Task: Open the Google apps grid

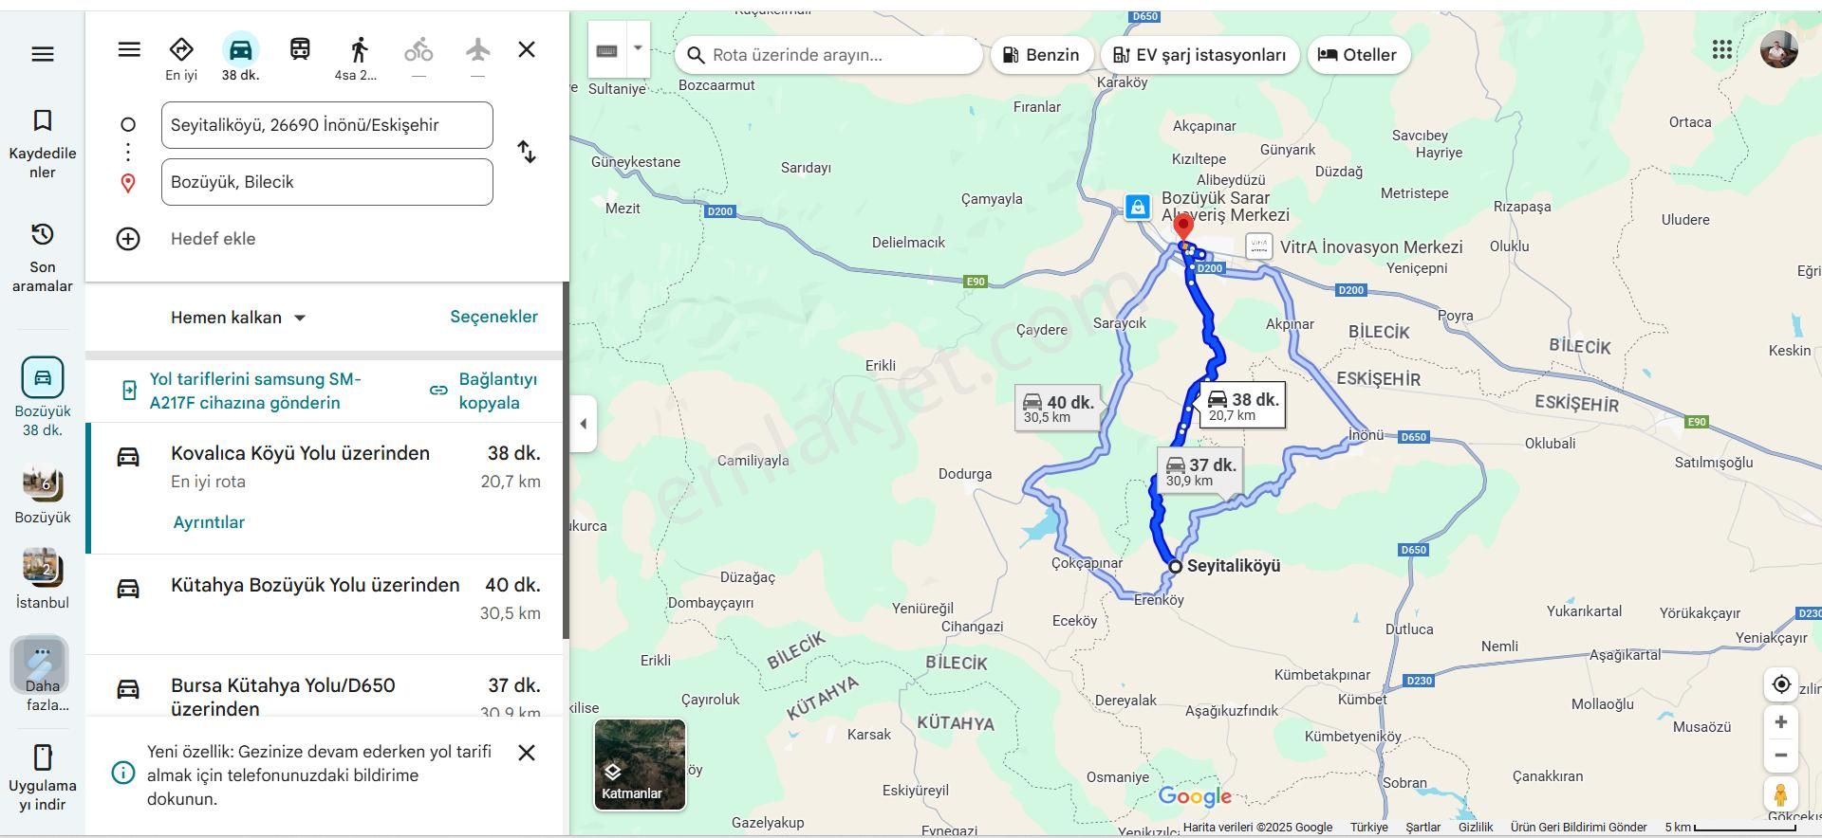Action: click(1721, 50)
